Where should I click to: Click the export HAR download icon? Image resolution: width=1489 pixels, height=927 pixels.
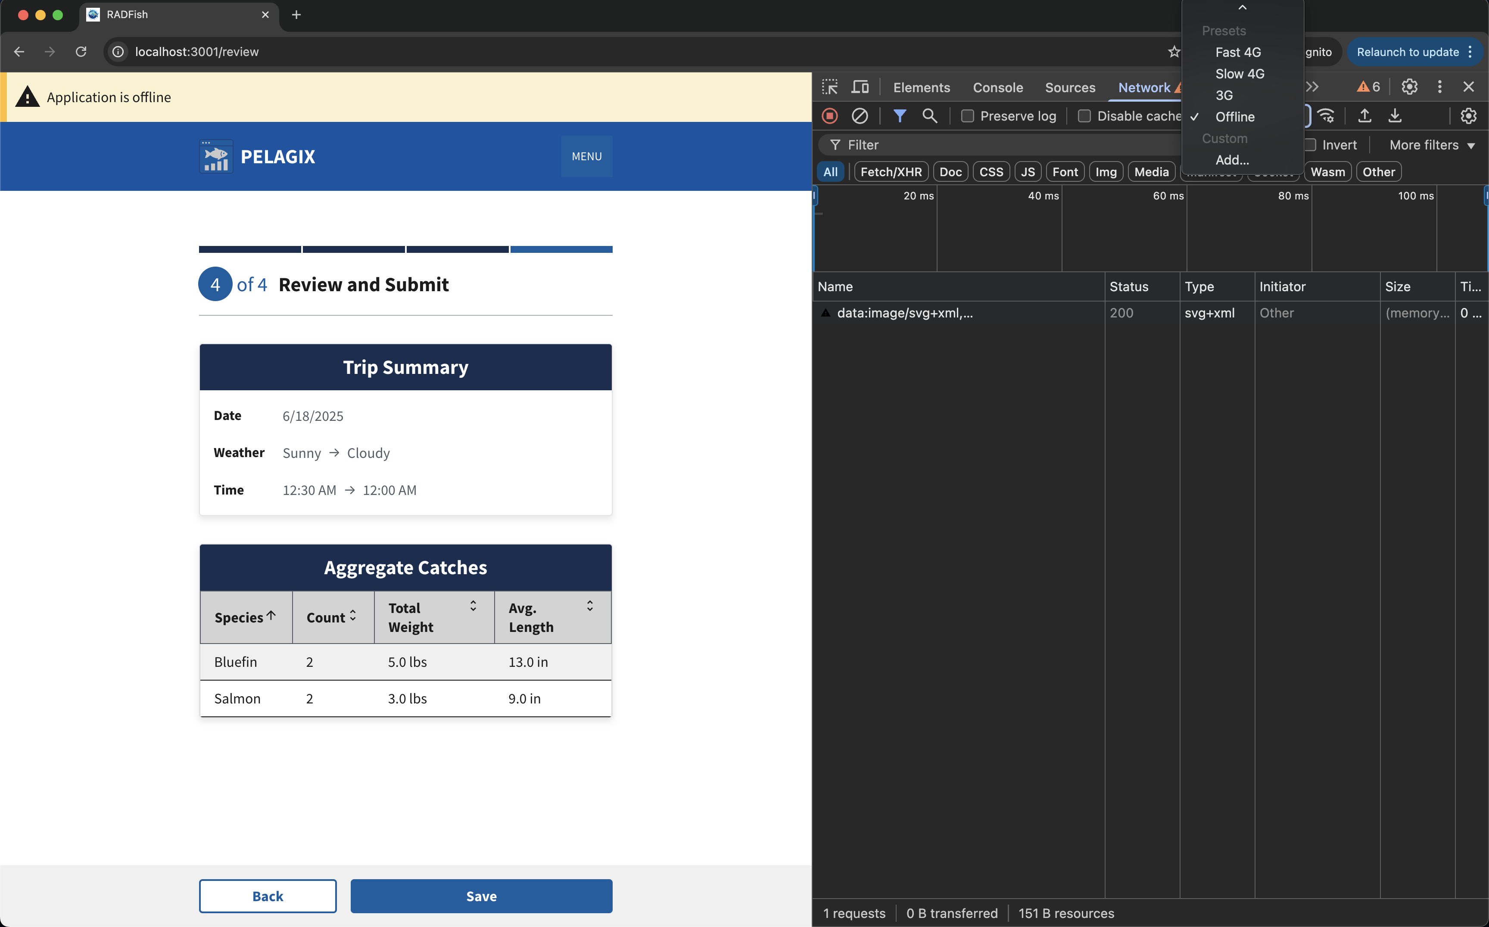(1395, 116)
